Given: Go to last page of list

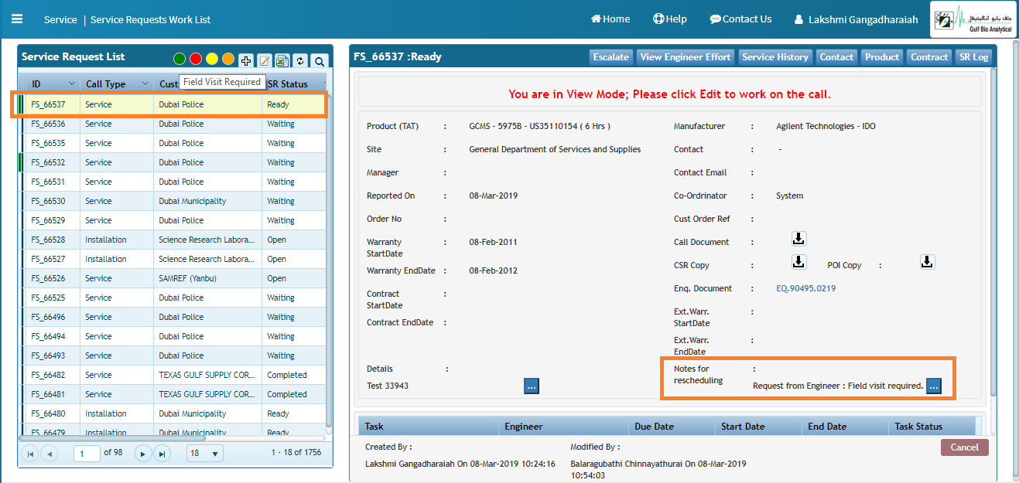Looking at the screenshot, I should 162,454.
